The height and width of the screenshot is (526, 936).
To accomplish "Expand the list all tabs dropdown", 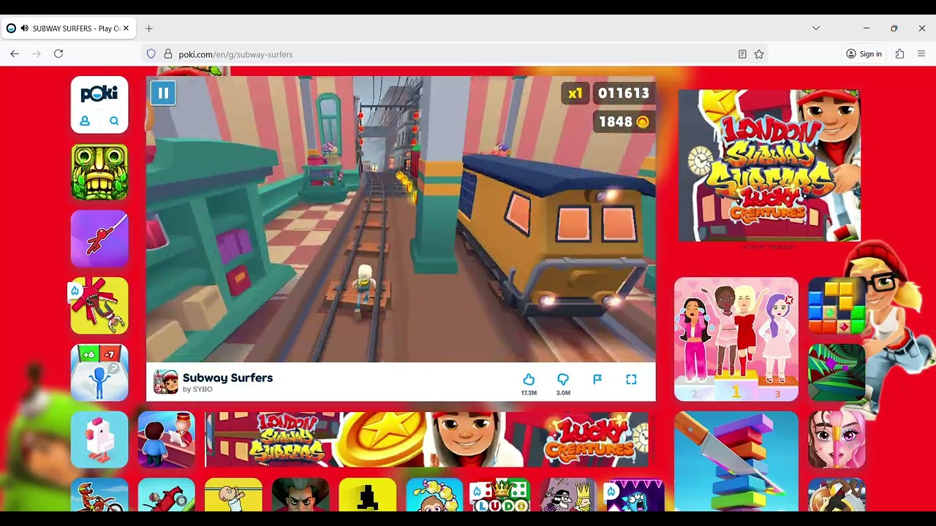I will pos(816,28).
